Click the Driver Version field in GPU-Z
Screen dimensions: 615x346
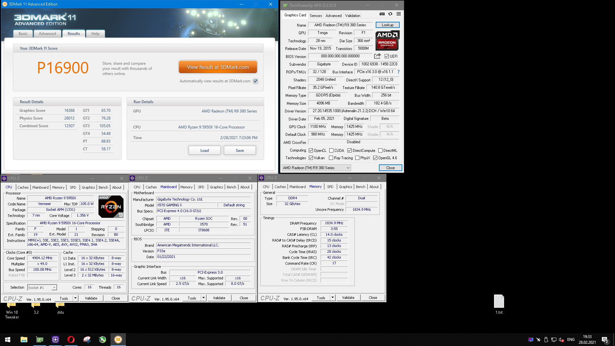[354, 111]
